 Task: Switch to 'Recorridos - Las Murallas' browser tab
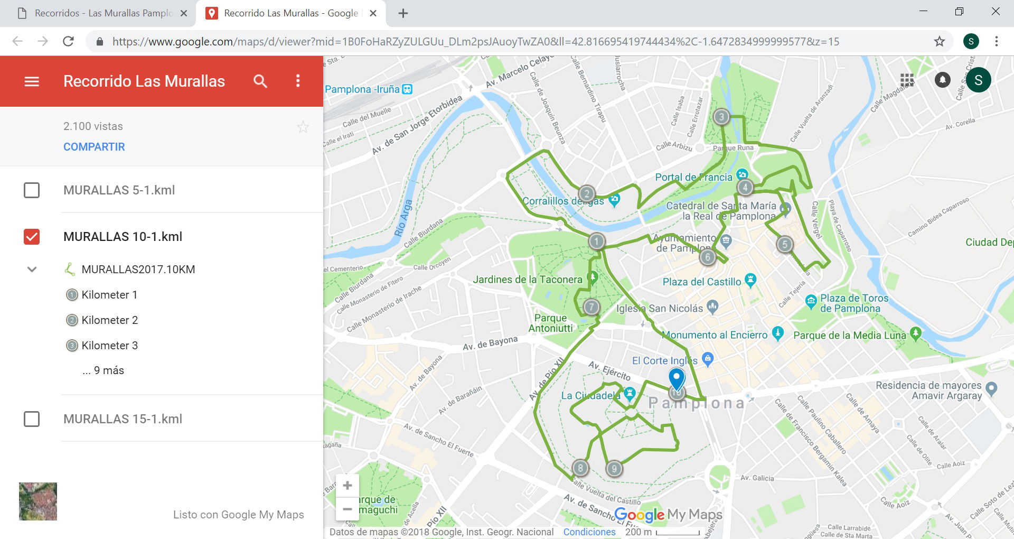pos(98,13)
